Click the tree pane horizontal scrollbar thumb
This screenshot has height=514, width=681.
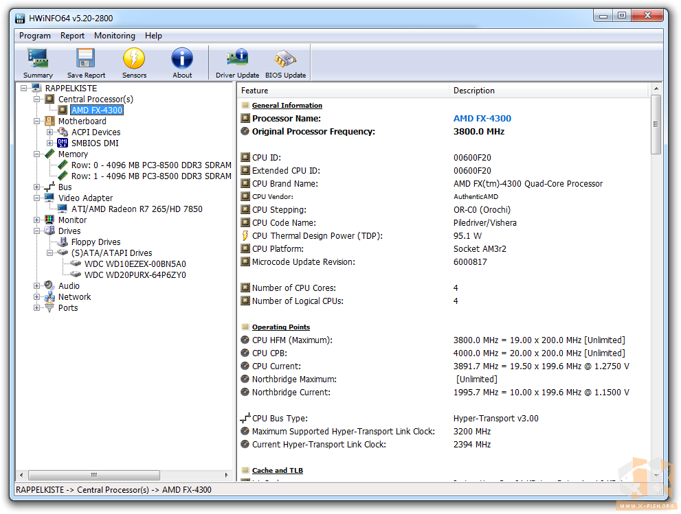[94, 475]
